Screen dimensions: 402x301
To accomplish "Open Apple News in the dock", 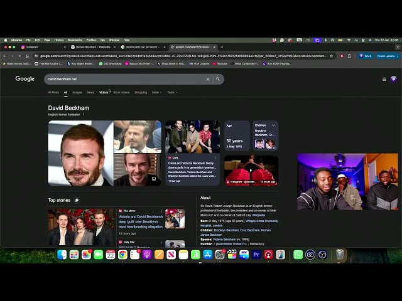I will coord(171,255).
